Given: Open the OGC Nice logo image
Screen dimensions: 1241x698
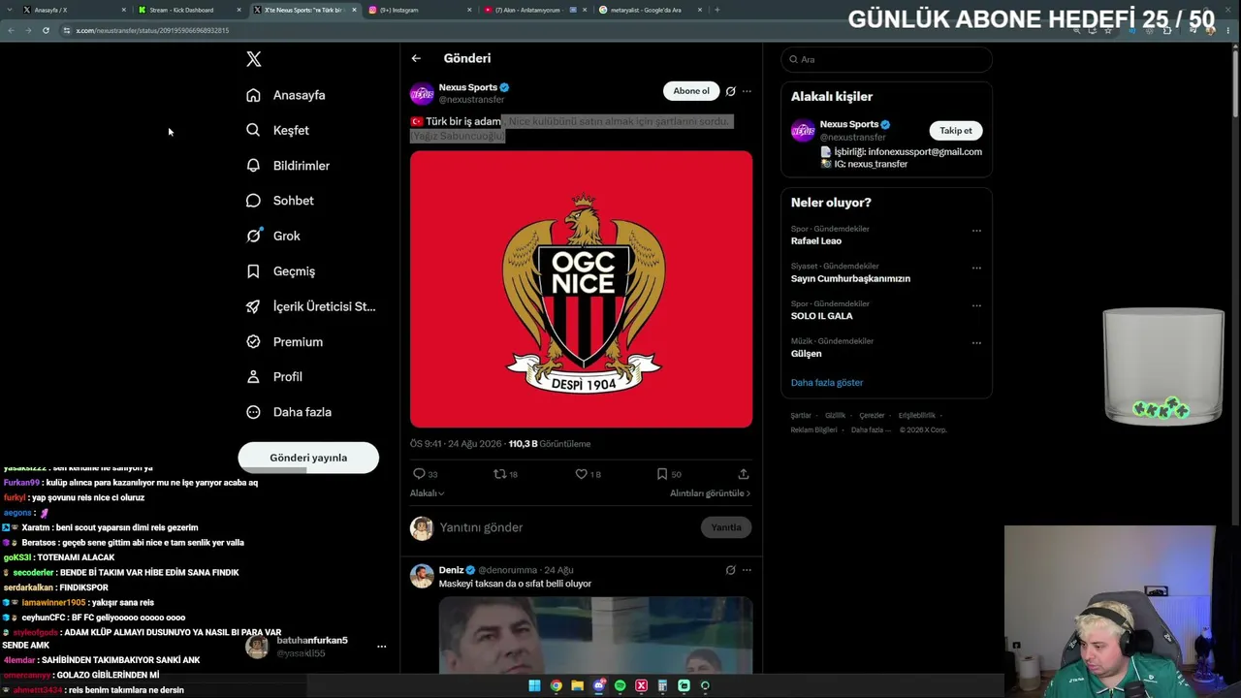Looking at the screenshot, I should click(581, 289).
